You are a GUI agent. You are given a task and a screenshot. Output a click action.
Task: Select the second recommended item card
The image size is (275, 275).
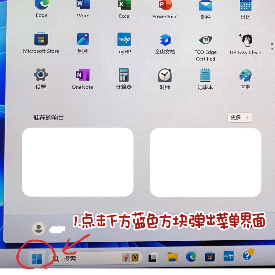click(x=205, y=162)
